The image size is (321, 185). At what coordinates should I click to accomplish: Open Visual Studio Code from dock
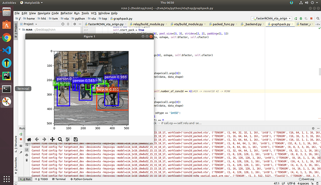(x=7, y=51)
